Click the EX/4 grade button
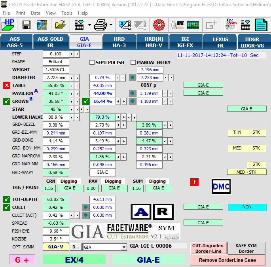271x267 pixels. (x=74, y=259)
